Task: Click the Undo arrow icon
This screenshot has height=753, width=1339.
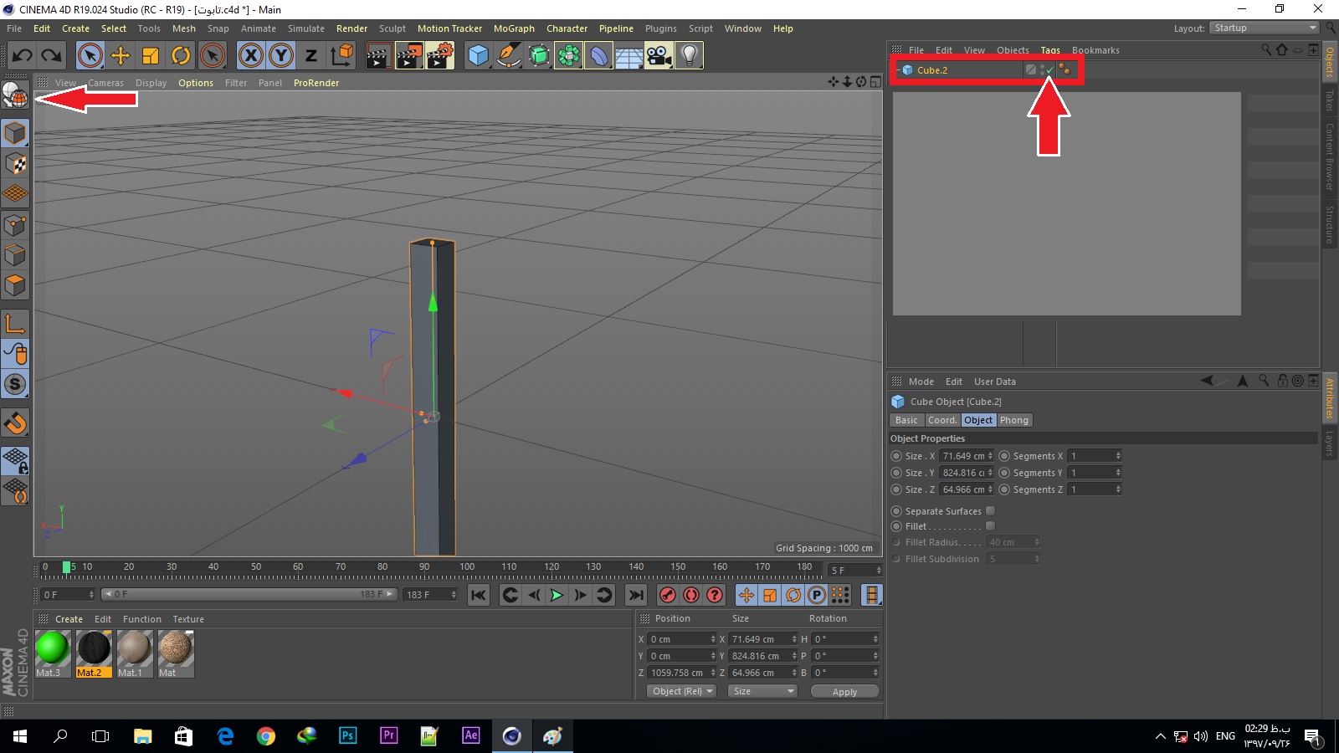Action: pyautogui.click(x=23, y=56)
